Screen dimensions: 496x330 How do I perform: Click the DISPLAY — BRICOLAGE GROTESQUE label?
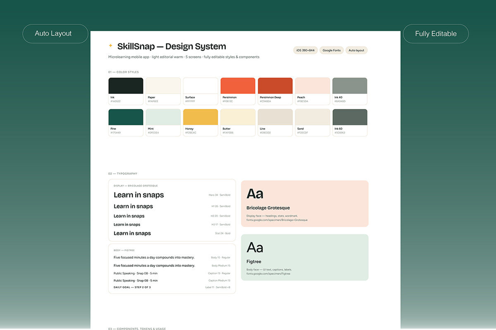pyautogui.click(x=136, y=186)
